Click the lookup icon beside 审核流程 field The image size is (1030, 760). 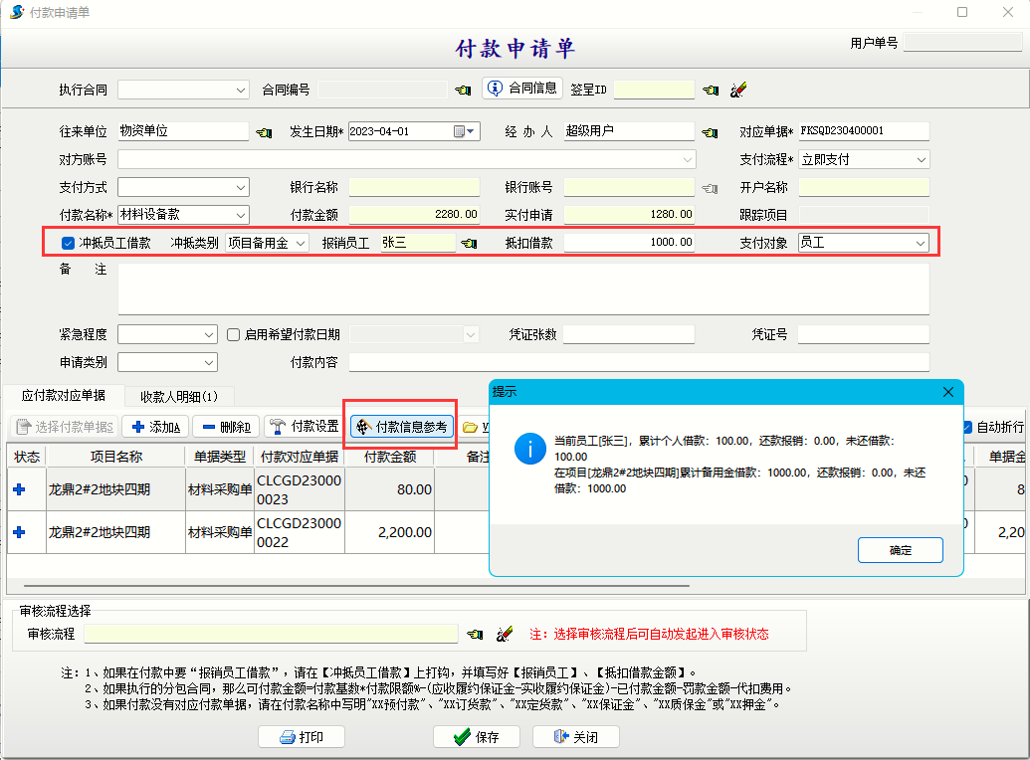[x=476, y=634]
